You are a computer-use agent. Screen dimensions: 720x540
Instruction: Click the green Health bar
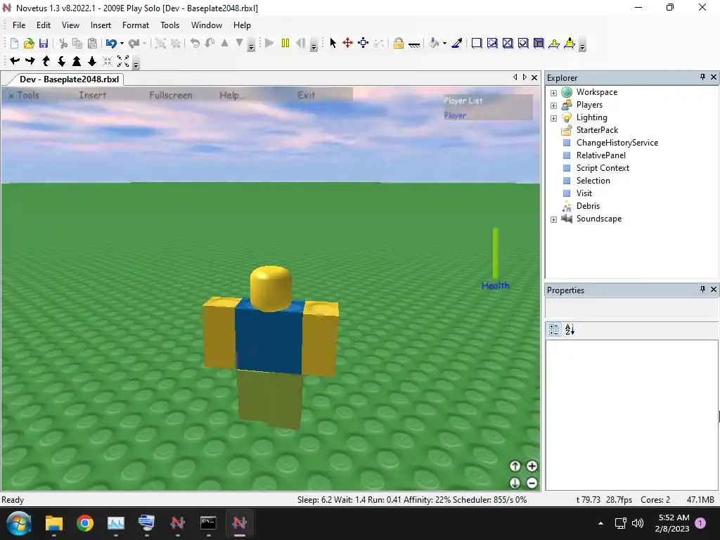(x=496, y=252)
